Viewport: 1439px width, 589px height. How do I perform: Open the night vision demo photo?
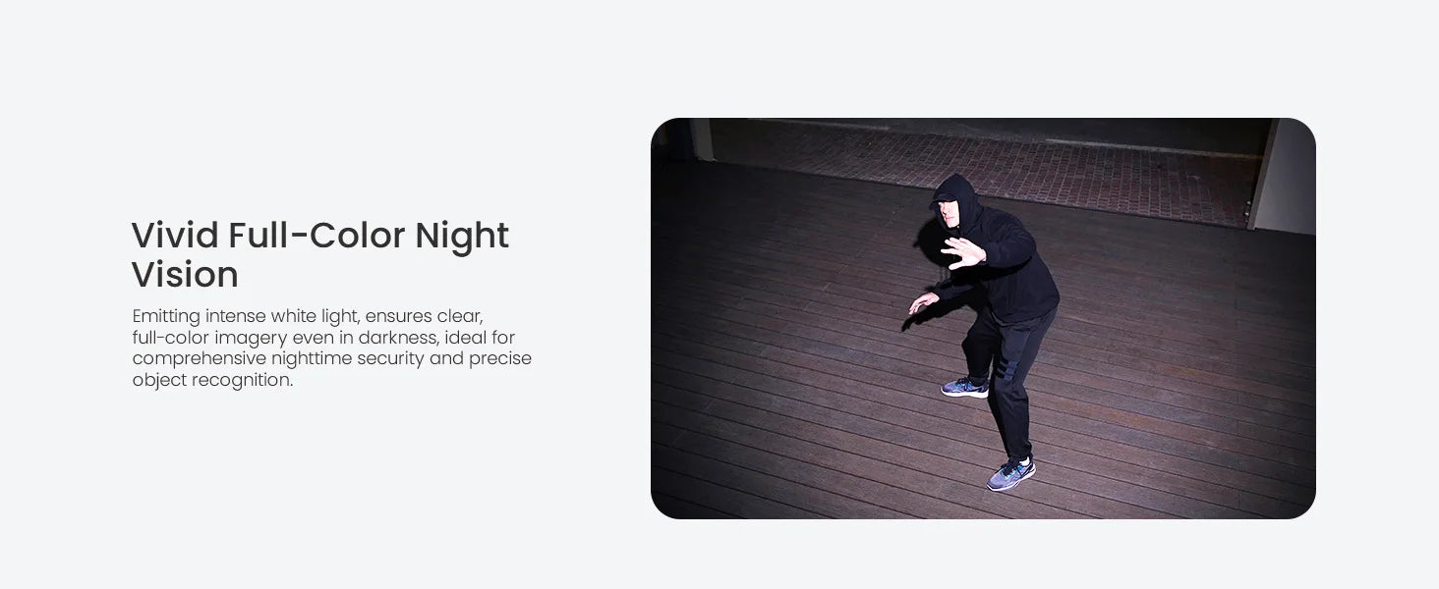click(983, 318)
